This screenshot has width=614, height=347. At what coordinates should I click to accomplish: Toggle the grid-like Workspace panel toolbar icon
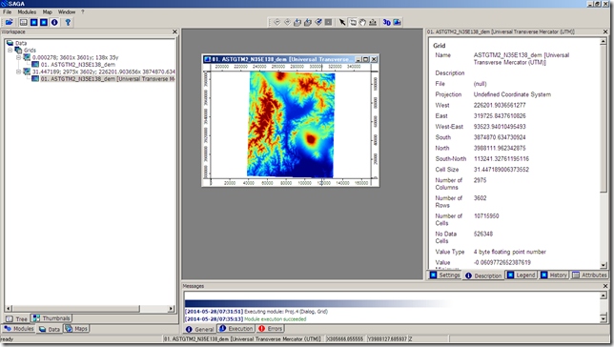tap(24, 22)
